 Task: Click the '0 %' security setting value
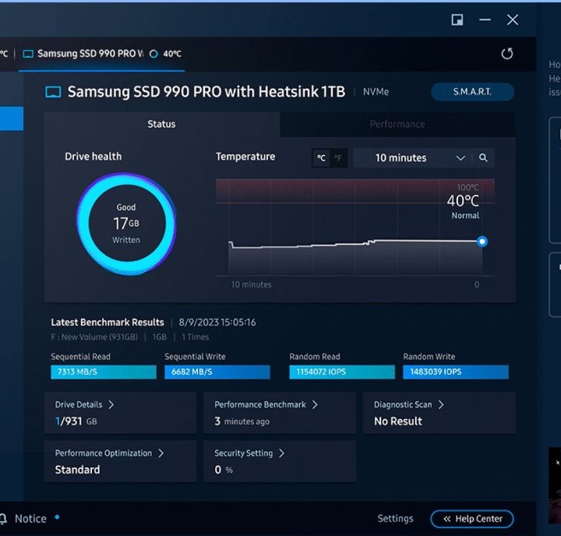[x=224, y=470]
